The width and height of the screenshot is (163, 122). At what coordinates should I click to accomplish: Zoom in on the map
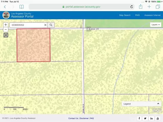6,25
